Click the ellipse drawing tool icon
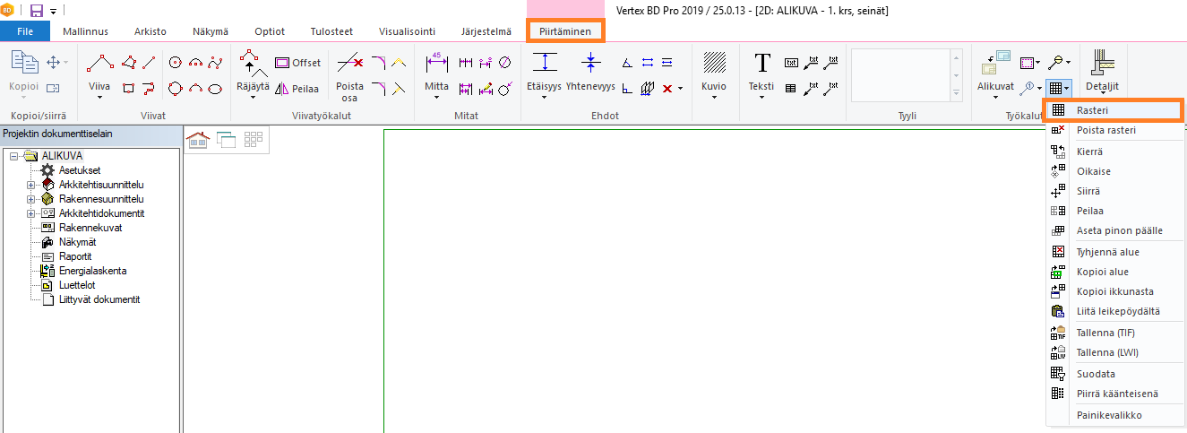 point(215,88)
